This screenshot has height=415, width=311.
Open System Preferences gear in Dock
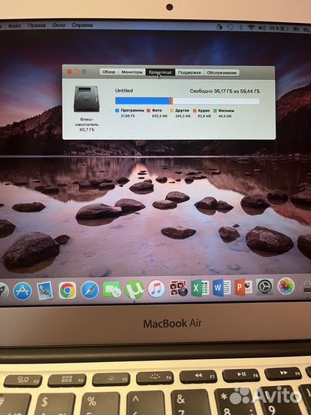[x=265, y=287]
